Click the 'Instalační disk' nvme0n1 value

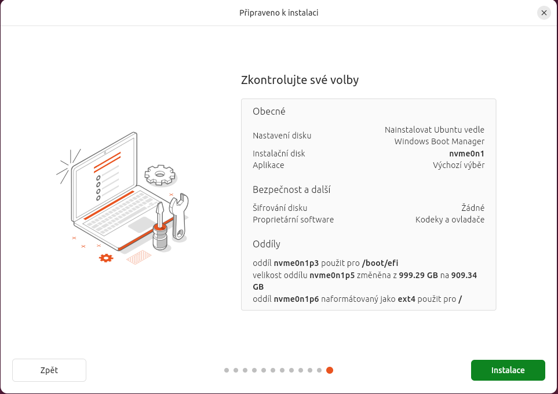(x=466, y=154)
